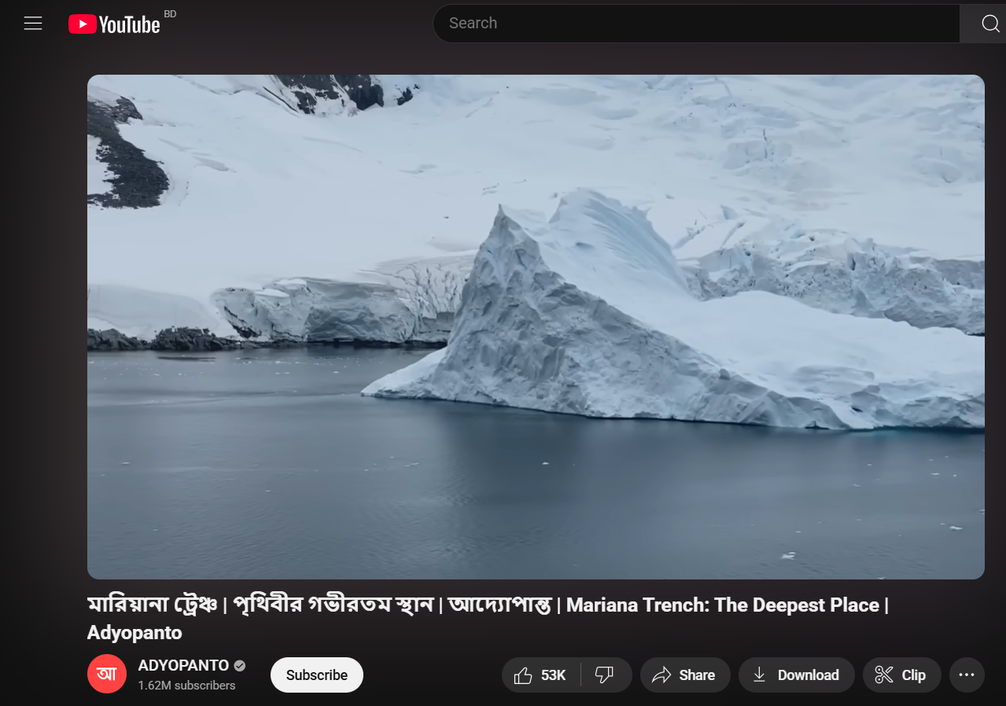Click the verified checkmark badge
The width and height of the screenshot is (1006, 706).
[240, 666]
